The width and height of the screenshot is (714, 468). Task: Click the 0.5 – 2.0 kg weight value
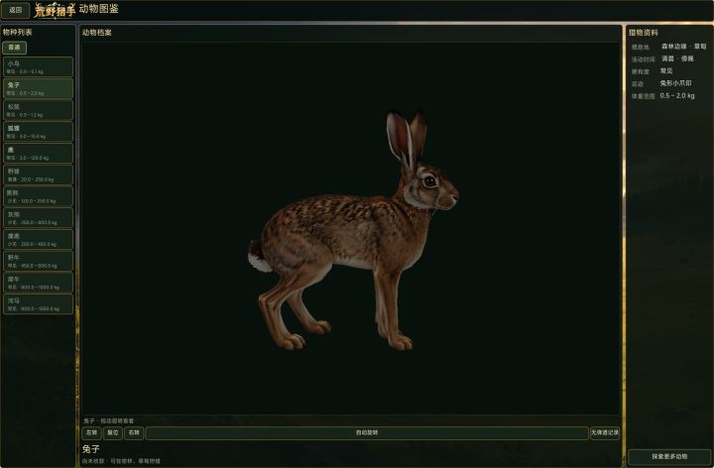(677, 96)
